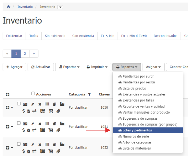The height and width of the screenshot is (156, 189).
Task: Open Lista de materiales report
Action: coord(148,148)
